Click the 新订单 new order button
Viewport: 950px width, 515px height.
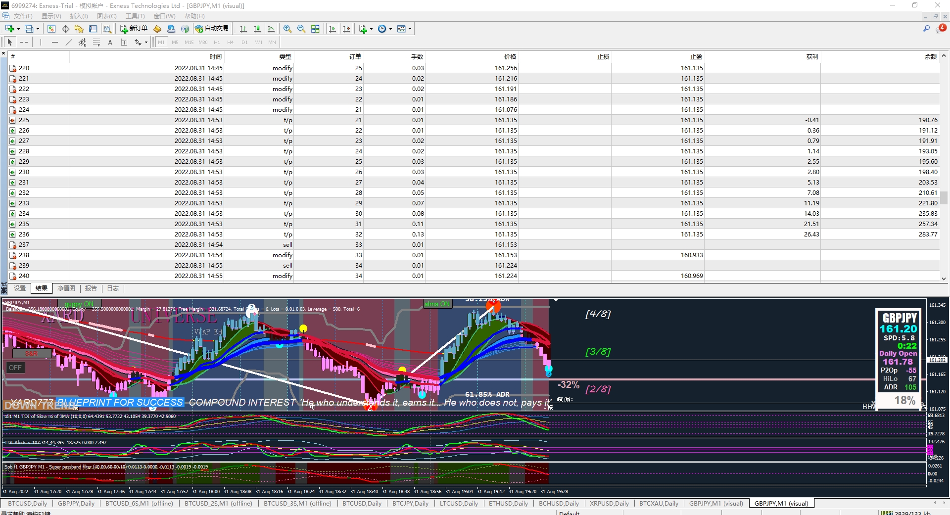click(134, 28)
